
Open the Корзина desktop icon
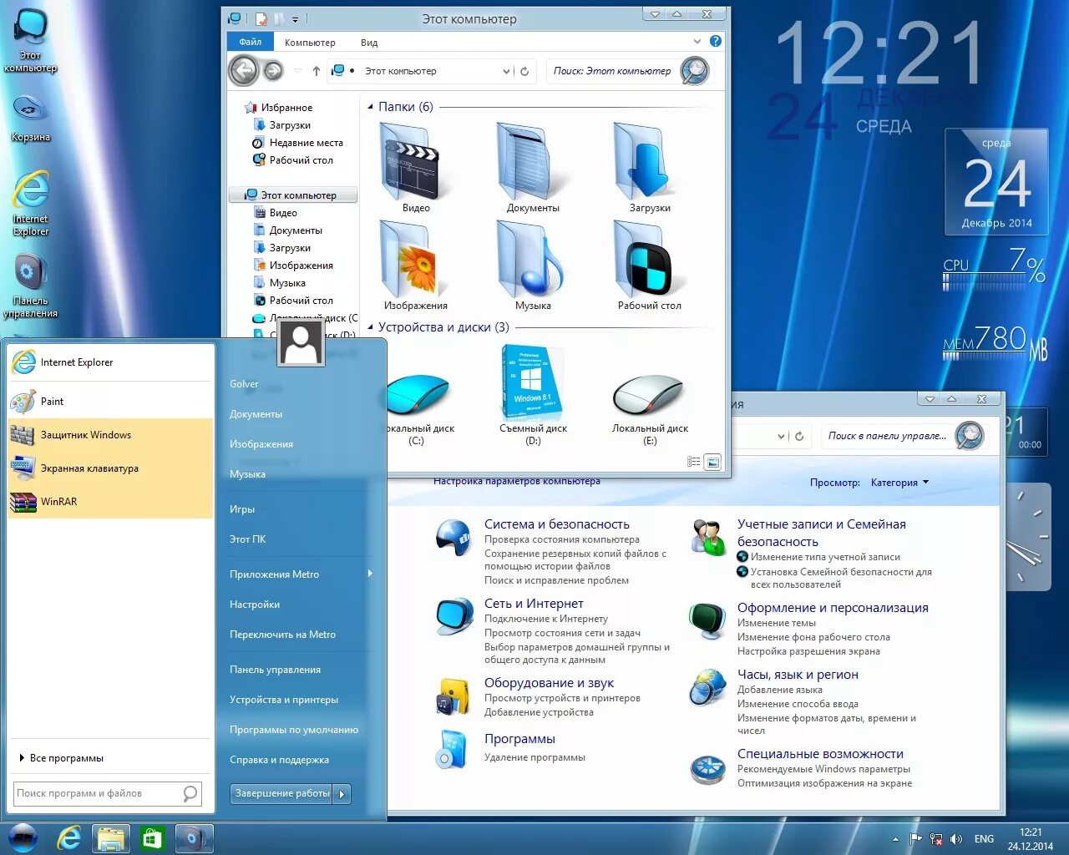click(x=30, y=118)
